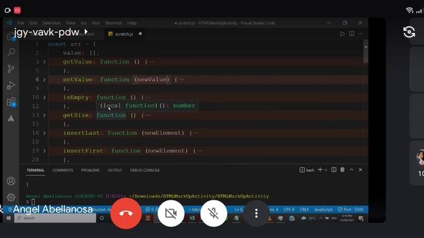
Task: Open the editor More Actions ellipsis
Action: (x=360, y=34)
